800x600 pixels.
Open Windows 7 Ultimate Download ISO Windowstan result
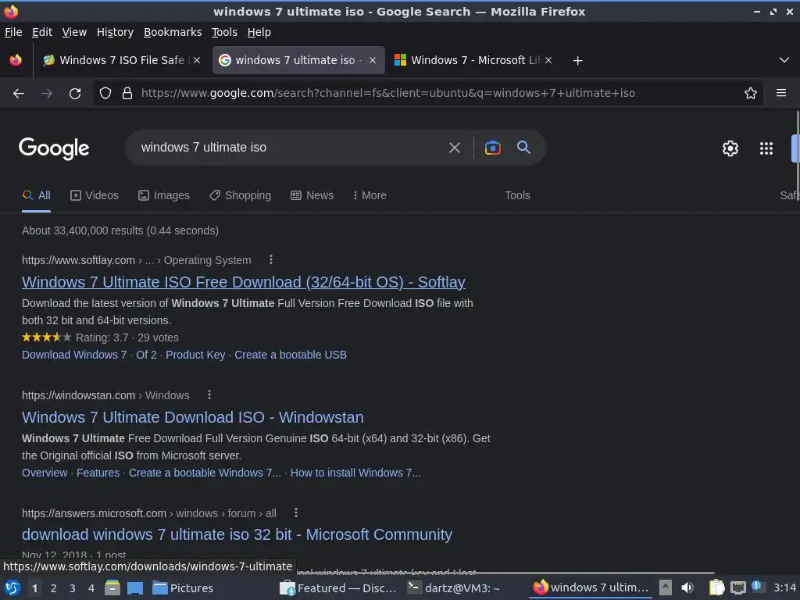[x=192, y=417]
